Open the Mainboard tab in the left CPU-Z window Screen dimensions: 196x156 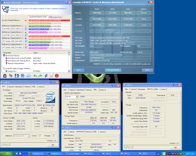pos(19,87)
